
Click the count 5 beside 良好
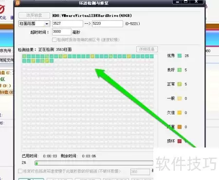point(186,70)
